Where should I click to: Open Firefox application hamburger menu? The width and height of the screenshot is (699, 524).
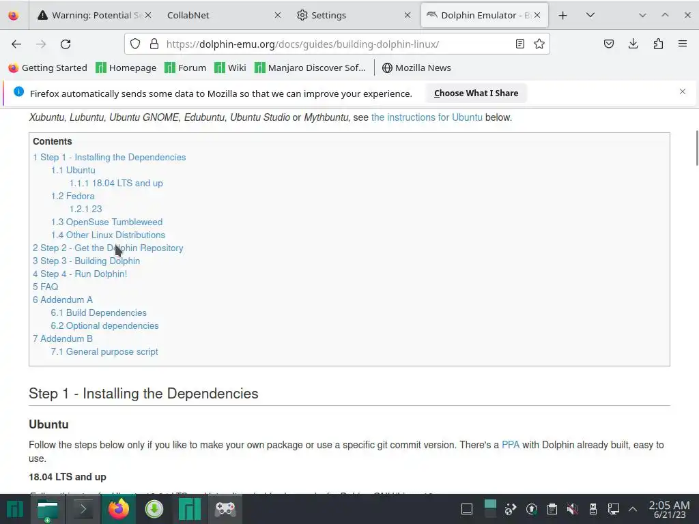click(x=683, y=44)
